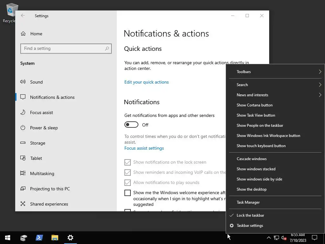Choose Show windows side by side
Image resolution: width=325 pixels, height=244 pixels.
275,179
